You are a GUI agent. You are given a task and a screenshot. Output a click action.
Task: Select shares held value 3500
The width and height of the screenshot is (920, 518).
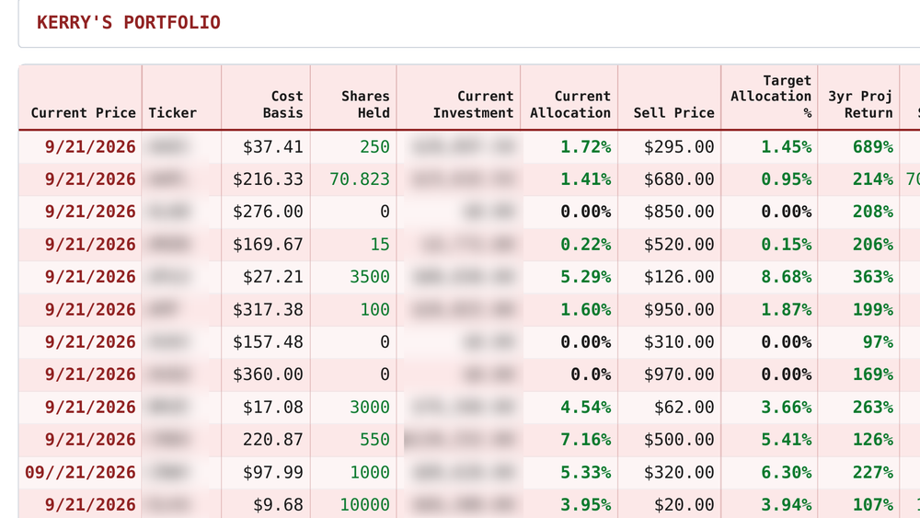(x=370, y=276)
